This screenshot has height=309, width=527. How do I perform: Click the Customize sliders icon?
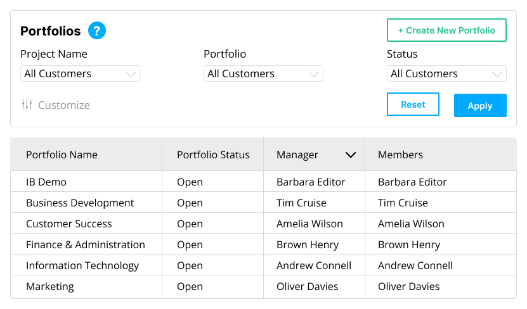[x=27, y=105]
